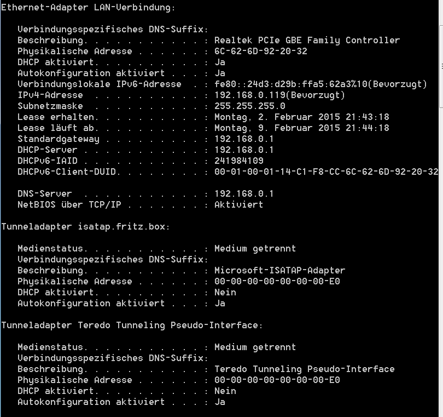Screen dimensions: 443x417
Task: Click the Microsoft-ISATAP-Adapter description text
Action: click(279, 270)
